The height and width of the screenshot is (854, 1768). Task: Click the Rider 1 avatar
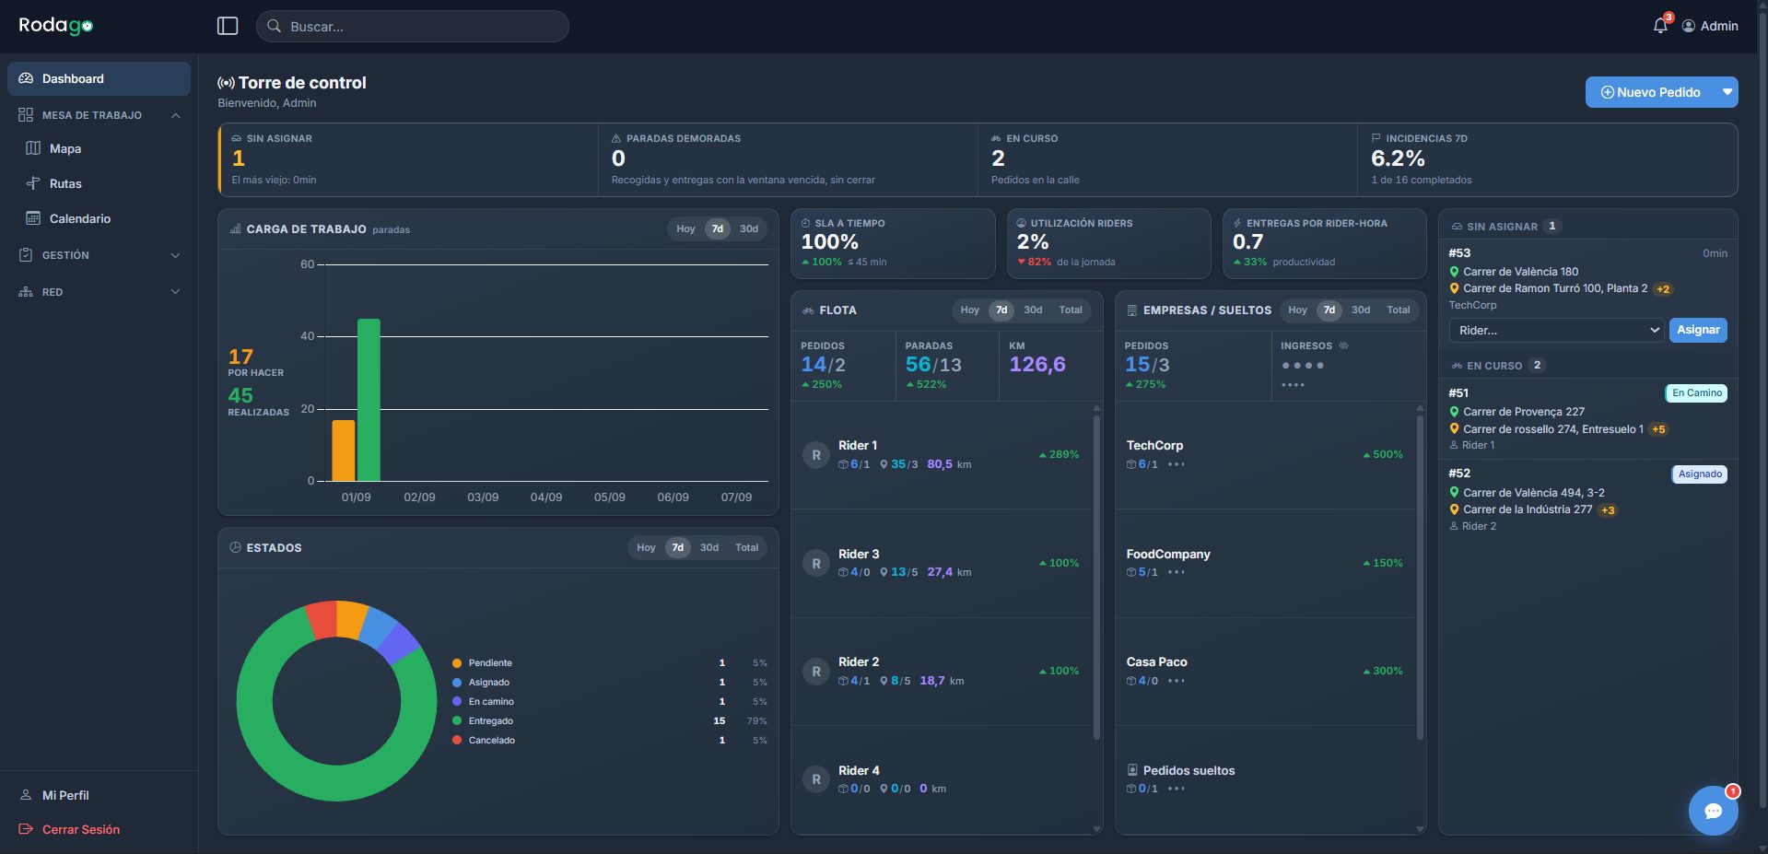816,455
